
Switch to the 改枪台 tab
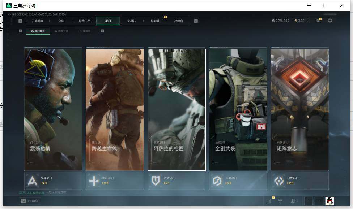click(x=179, y=21)
